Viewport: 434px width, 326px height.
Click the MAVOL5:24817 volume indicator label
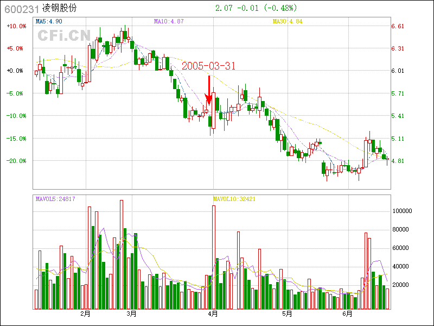click(x=55, y=199)
